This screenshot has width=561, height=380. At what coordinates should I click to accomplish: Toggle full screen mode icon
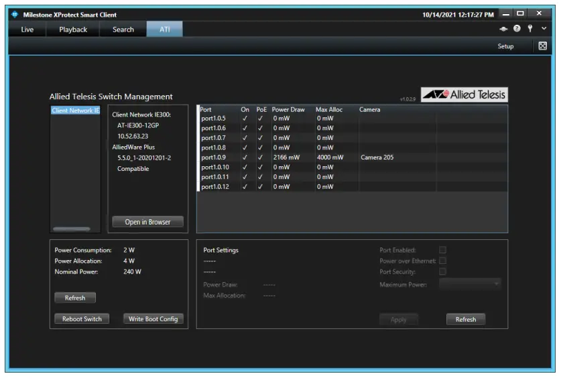542,46
